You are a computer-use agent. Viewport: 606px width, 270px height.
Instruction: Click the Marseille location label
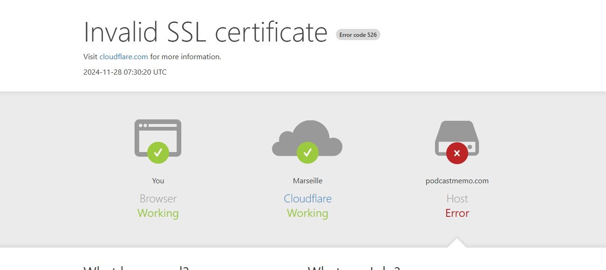(307, 181)
